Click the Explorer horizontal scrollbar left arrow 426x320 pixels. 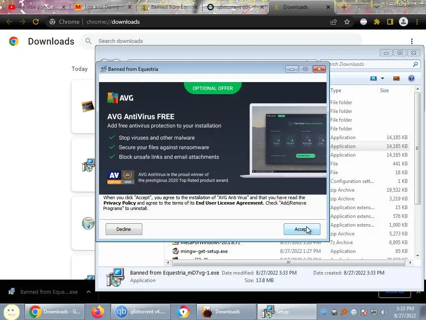(x=168, y=262)
